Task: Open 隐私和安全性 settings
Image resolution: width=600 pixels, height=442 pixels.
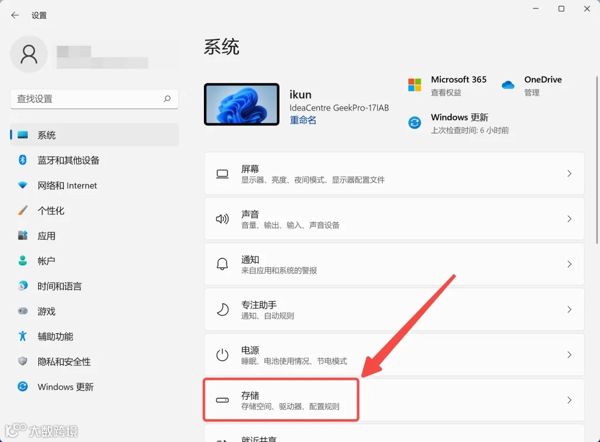Action: (x=94, y=361)
